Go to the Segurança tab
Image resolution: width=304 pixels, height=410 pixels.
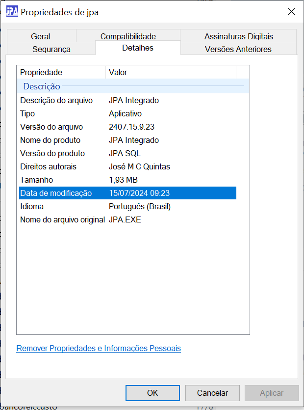(x=51, y=49)
